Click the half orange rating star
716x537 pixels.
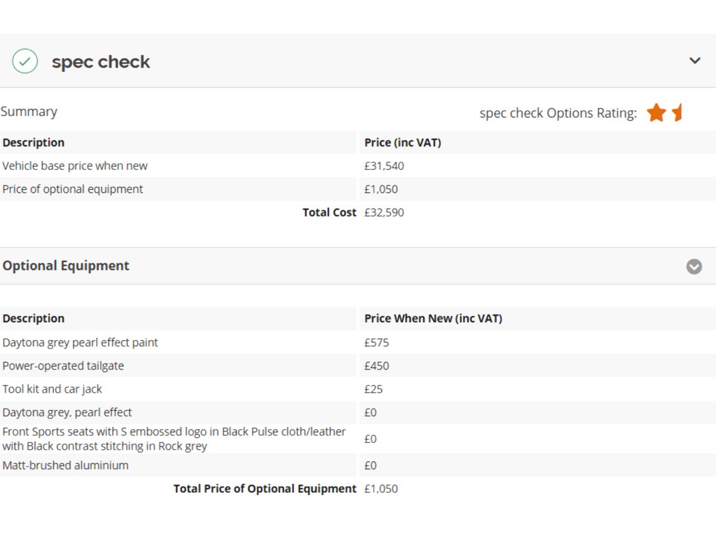pyautogui.click(x=677, y=112)
